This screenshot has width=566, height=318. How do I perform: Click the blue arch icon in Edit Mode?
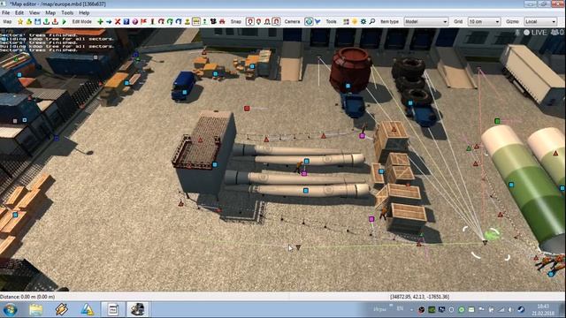click(179, 22)
